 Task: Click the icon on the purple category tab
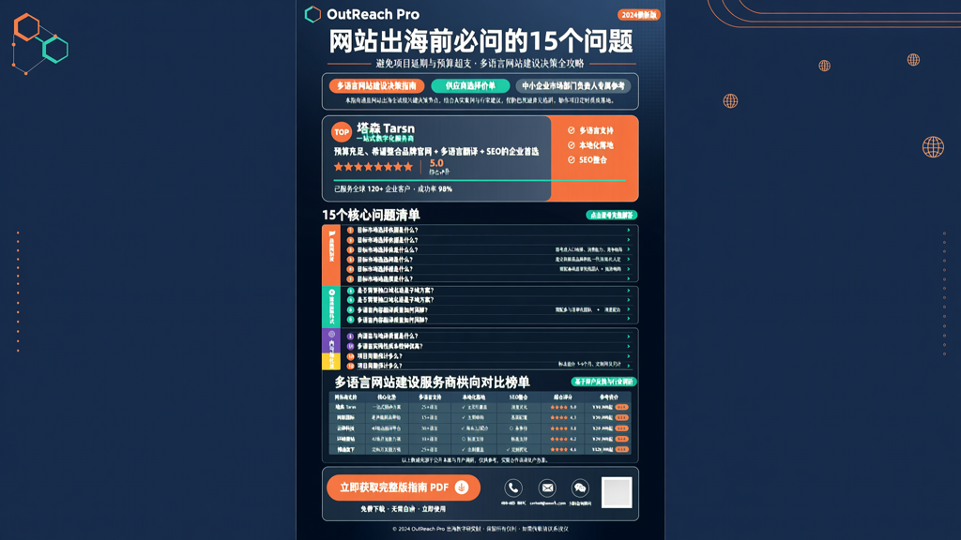[x=331, y=335]
